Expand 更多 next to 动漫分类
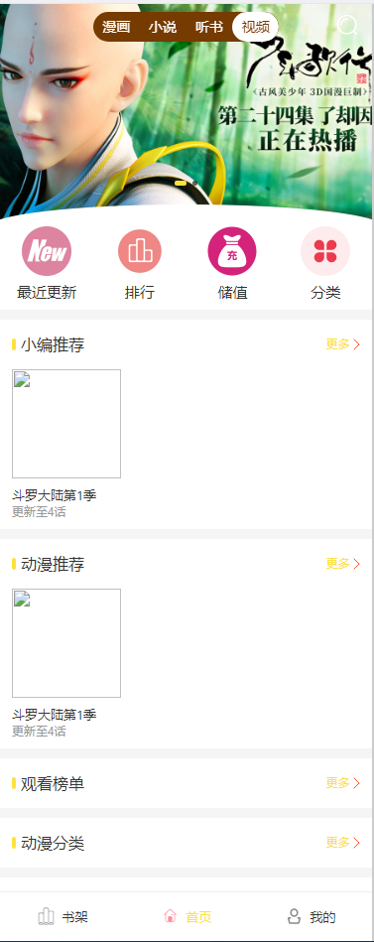This screenshot has width=374, height=942. point(343,843)
